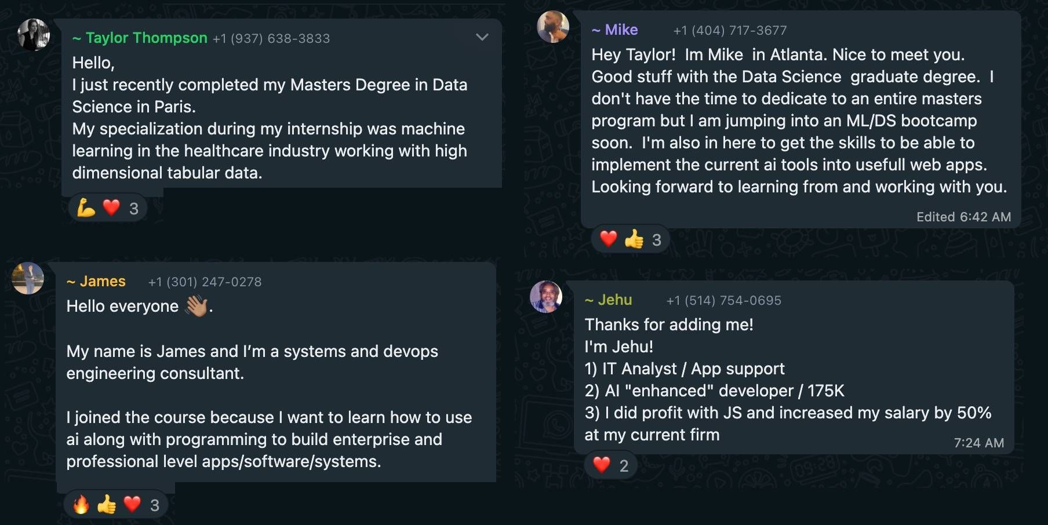Tap the heart reaction on Mike's message
The height and width of the screenshot is (525, 1048).
point(608,239)
